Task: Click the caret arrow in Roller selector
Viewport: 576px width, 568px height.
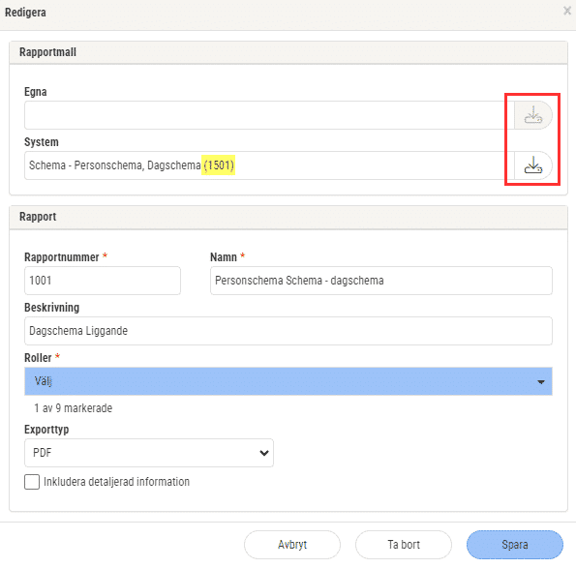Action: 541,382
